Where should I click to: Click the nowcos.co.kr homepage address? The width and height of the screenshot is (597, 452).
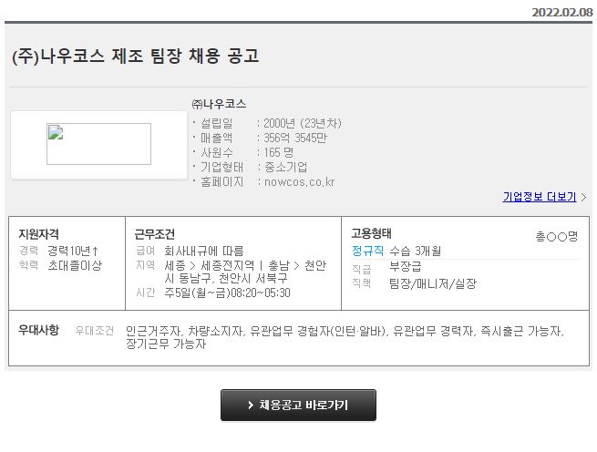[299, 181]
